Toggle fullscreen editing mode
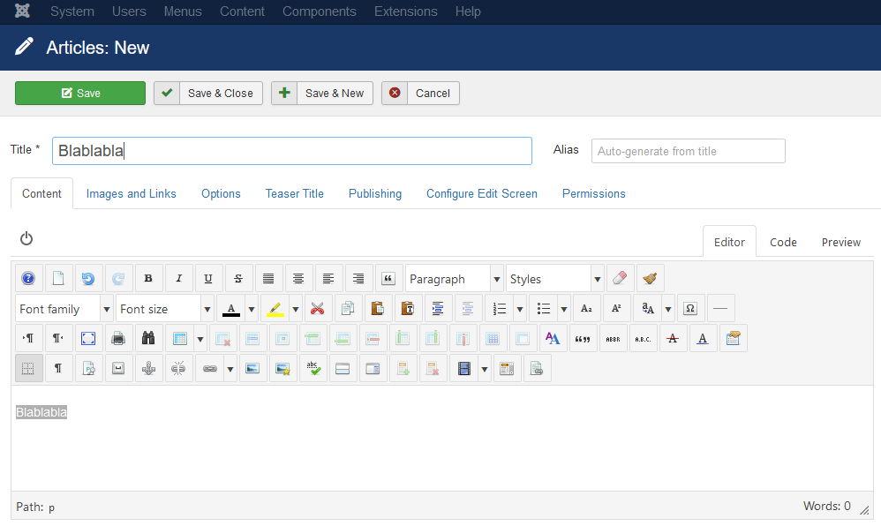 click(87, 338)
